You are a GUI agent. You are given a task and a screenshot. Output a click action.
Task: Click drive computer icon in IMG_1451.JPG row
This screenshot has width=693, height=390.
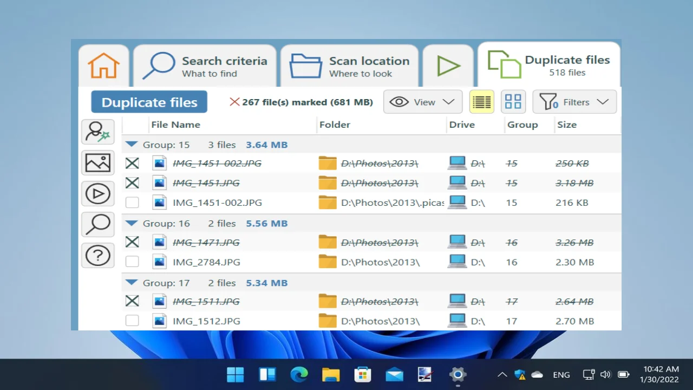(457, 183)
